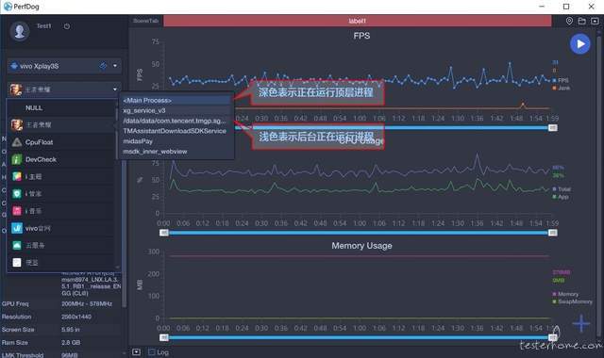Viewport: 604px width, 358px height.
Task: Click the left handle of CPU range slider
Action: pos(164,233)
